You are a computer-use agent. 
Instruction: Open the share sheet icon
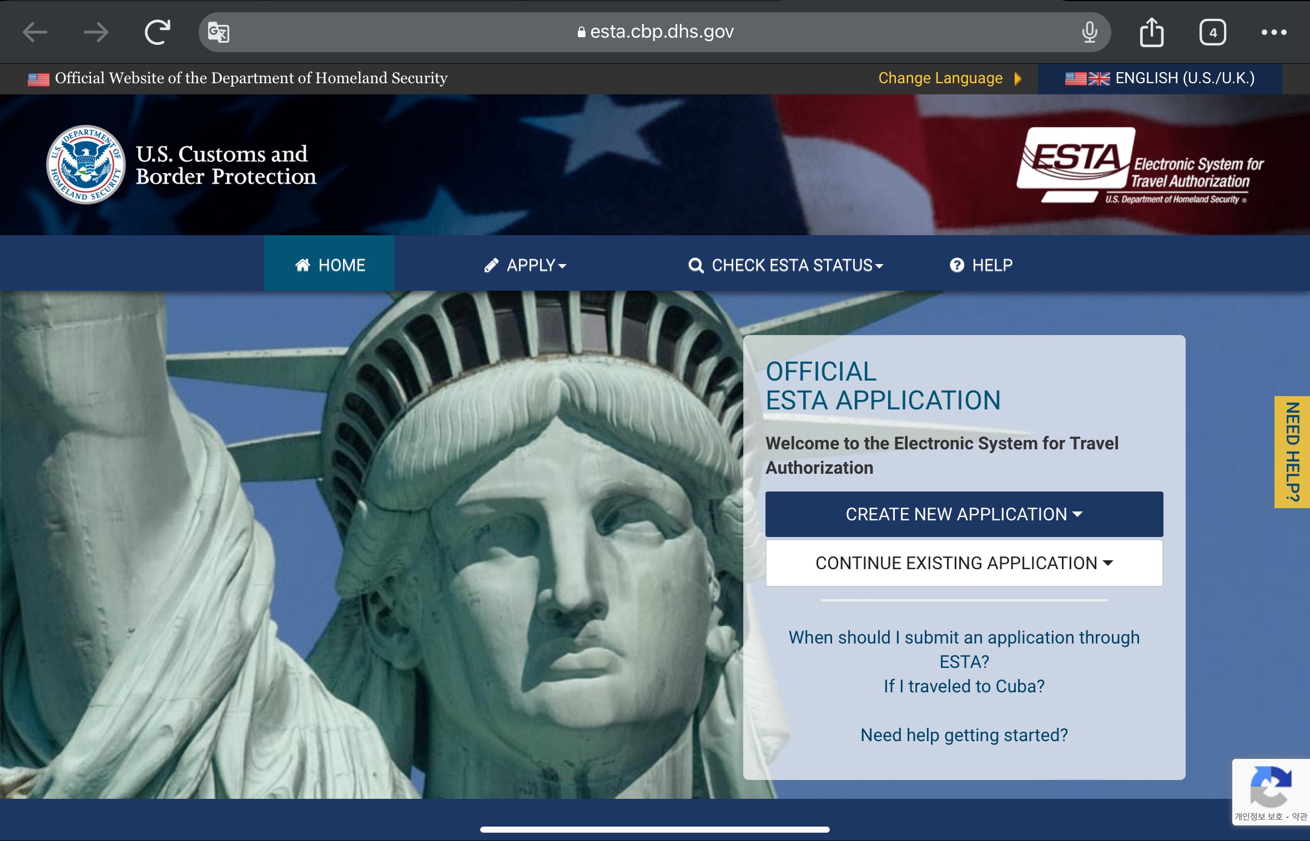tap(1152, 32)
